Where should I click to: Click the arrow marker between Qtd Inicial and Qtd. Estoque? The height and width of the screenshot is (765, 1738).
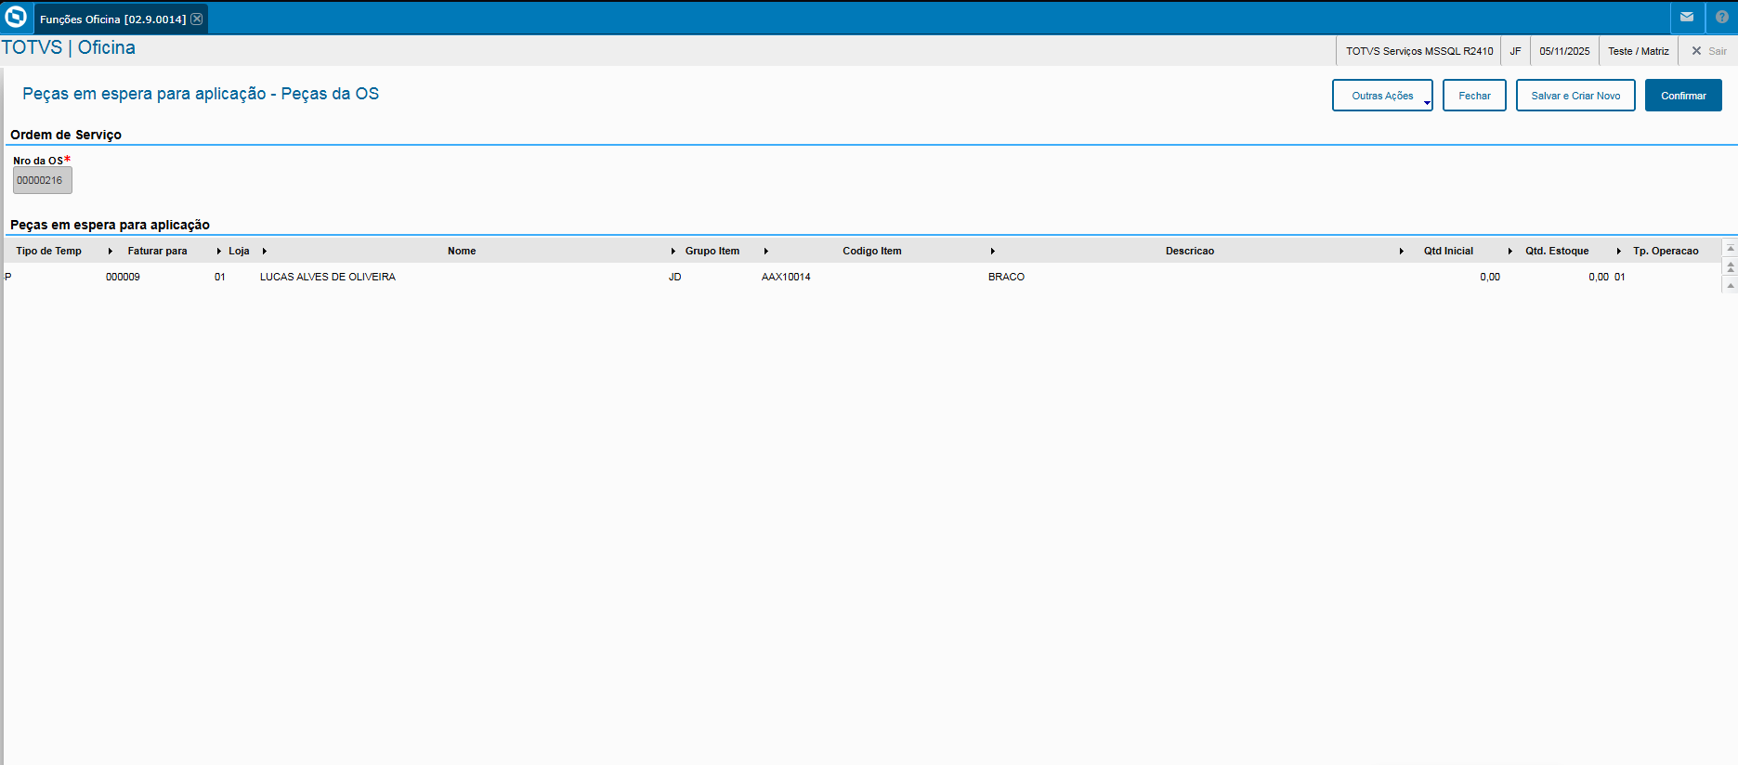(1510, 252)
